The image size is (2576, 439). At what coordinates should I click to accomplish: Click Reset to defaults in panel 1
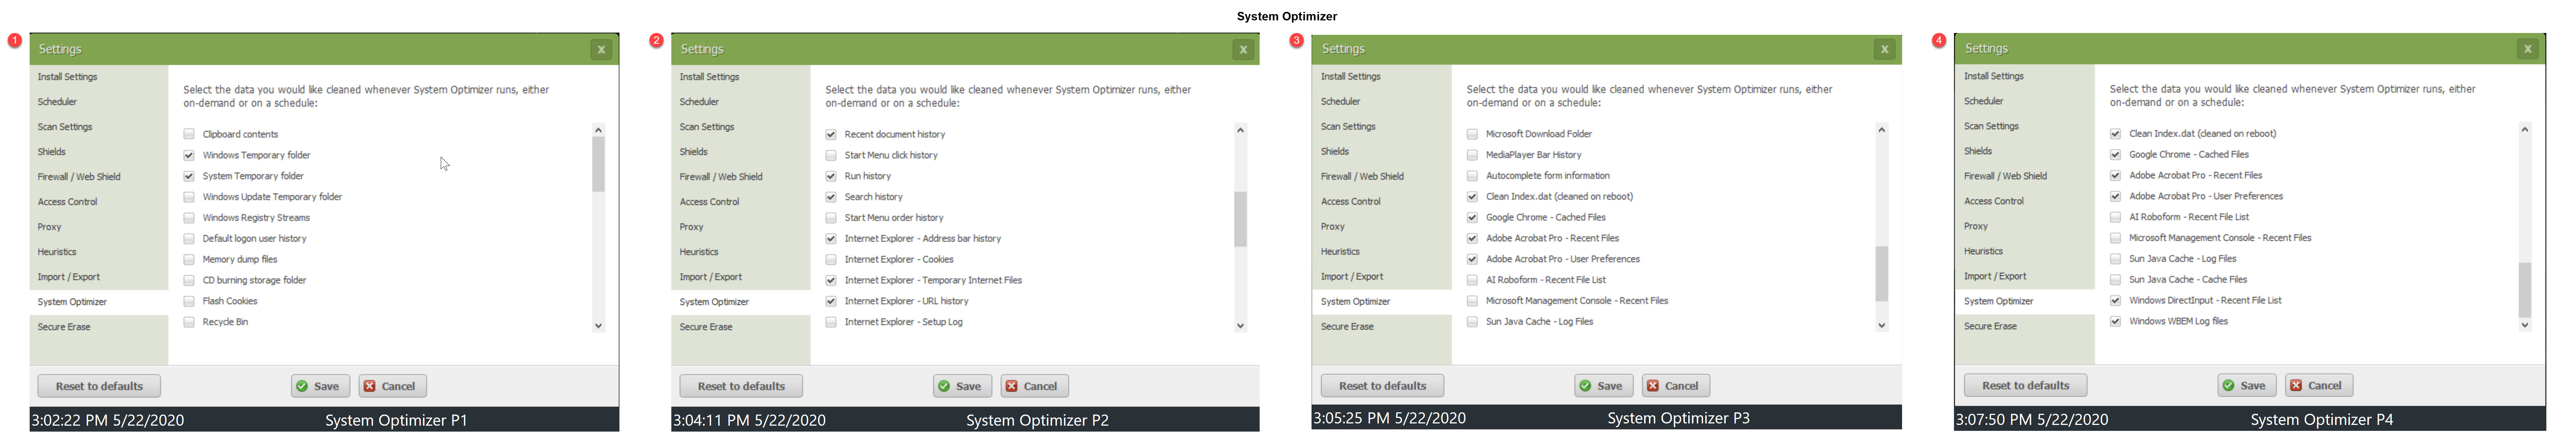point(99,386)
